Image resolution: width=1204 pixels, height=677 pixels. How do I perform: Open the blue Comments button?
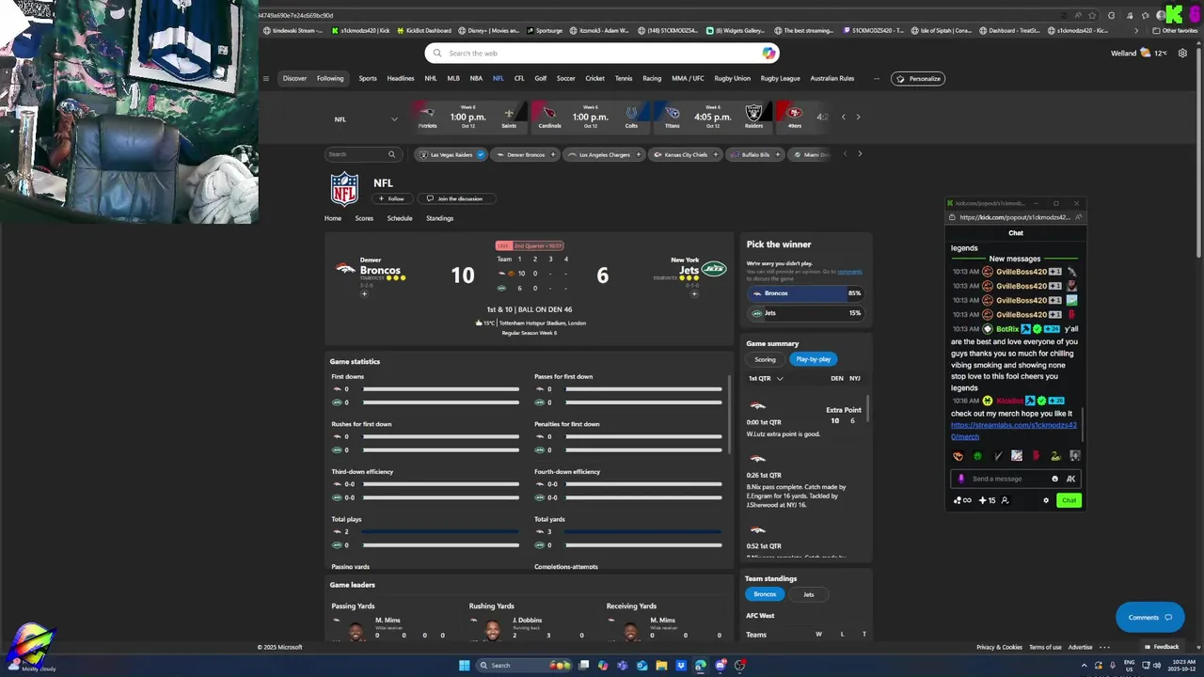tap(1149, 617)
